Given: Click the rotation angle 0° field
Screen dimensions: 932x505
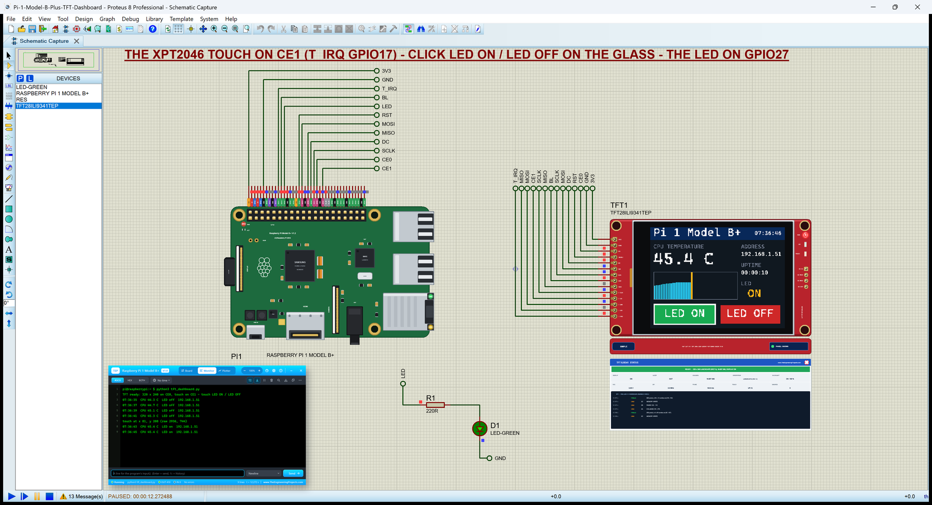Looking at the screenshot, I should click(9, 303).
